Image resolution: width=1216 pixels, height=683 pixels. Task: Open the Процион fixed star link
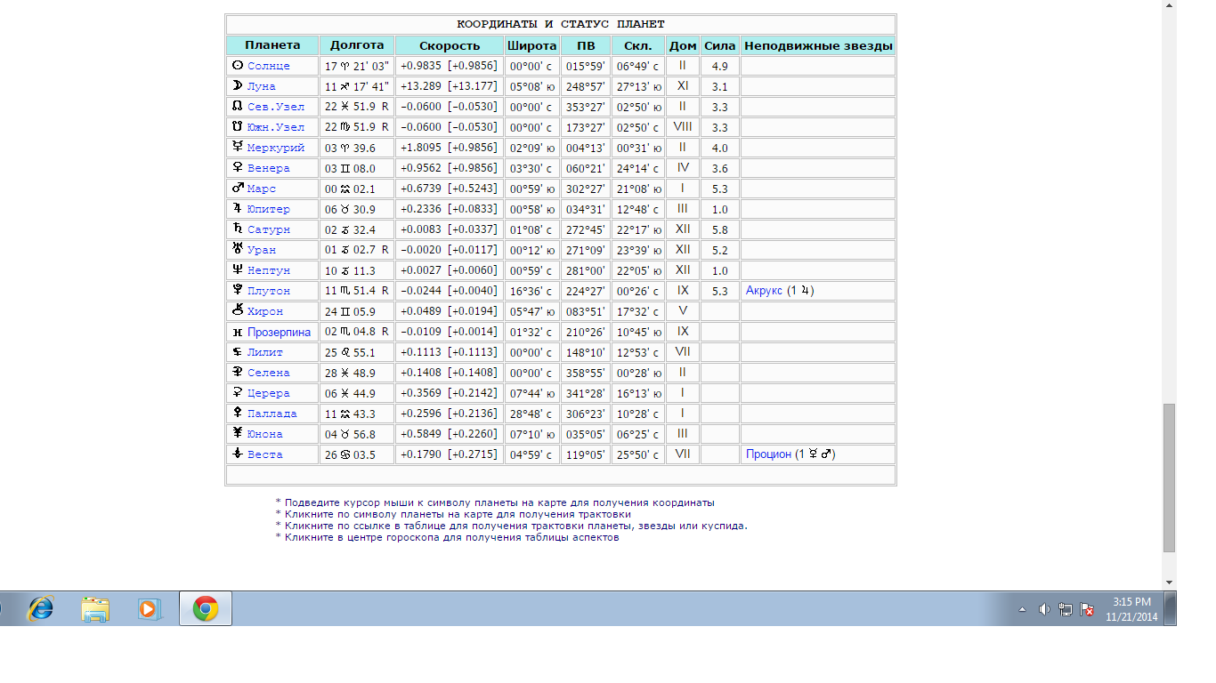click(x=768, y=454)
